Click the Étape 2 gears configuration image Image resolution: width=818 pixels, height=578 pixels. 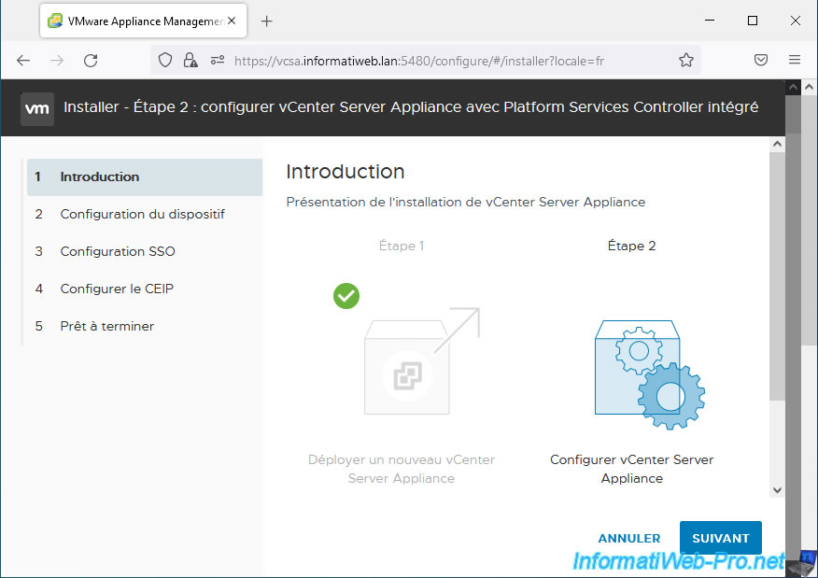point(650,374)
